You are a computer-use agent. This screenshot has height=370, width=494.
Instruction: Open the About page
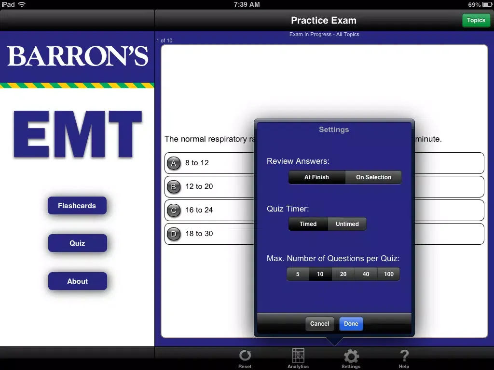point(78,281)
